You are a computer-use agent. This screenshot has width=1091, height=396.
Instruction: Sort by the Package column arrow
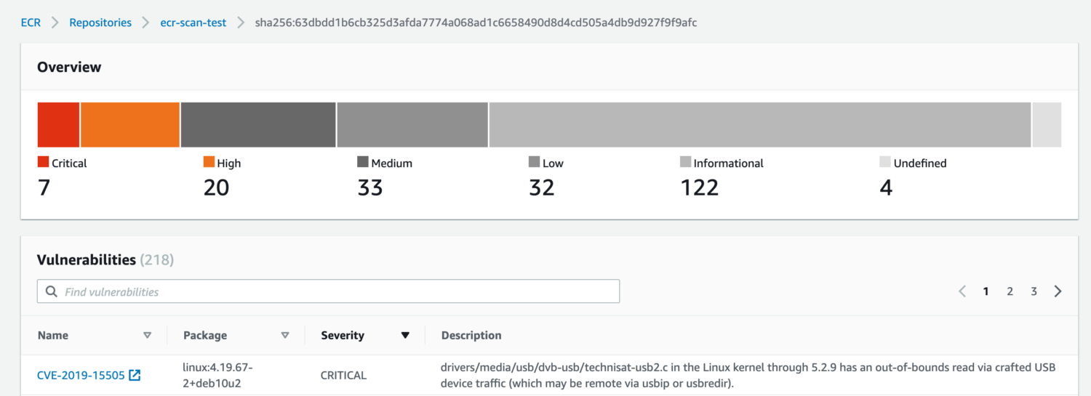point(285,336)
